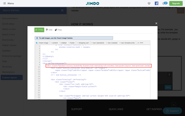Click the QUICK LINKS footer heading
185x116 pixels.
pos(116,109)
